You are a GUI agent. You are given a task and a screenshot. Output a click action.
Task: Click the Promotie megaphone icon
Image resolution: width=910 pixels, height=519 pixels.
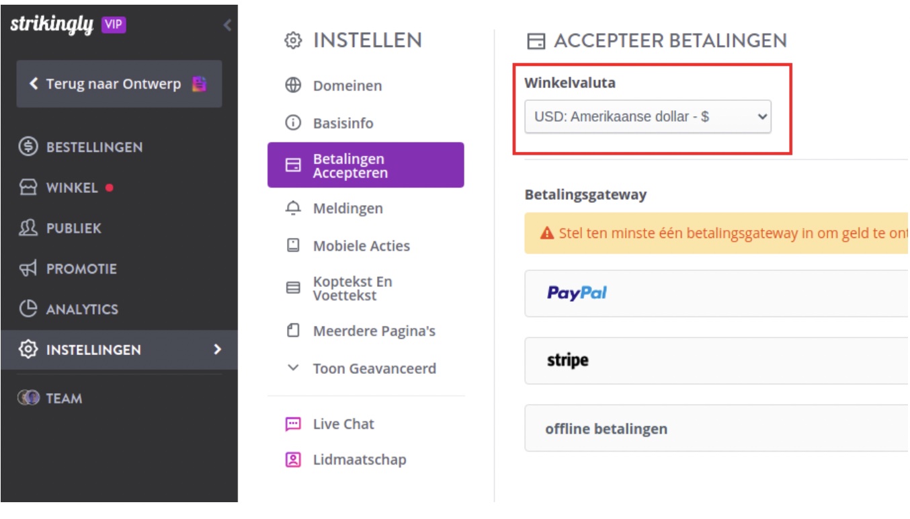click(x=28, y=269)
